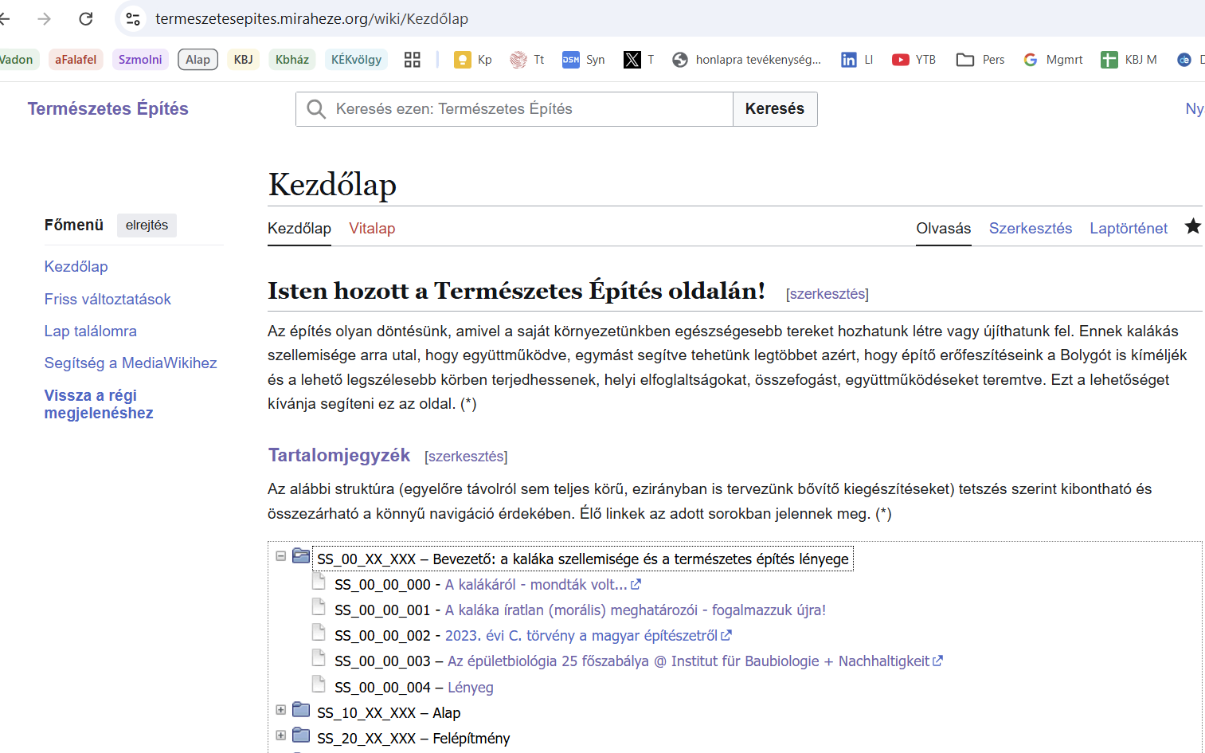The width and height of the screenshot is (1205, 753).
Task: Click the magnifier icon in wiki search
Action: pyautogui.click(x=316, y=109)
